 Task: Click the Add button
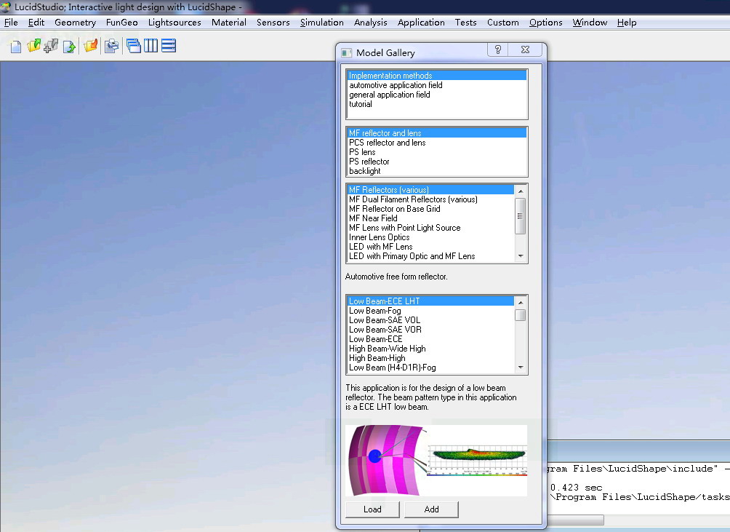pos(432,509)
